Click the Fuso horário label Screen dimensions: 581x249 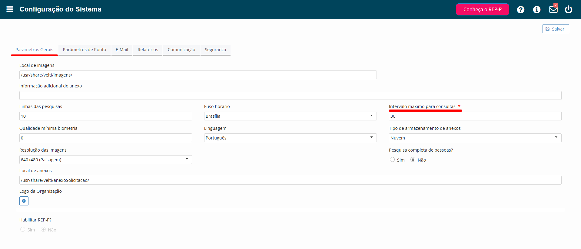tap(217, 106)
